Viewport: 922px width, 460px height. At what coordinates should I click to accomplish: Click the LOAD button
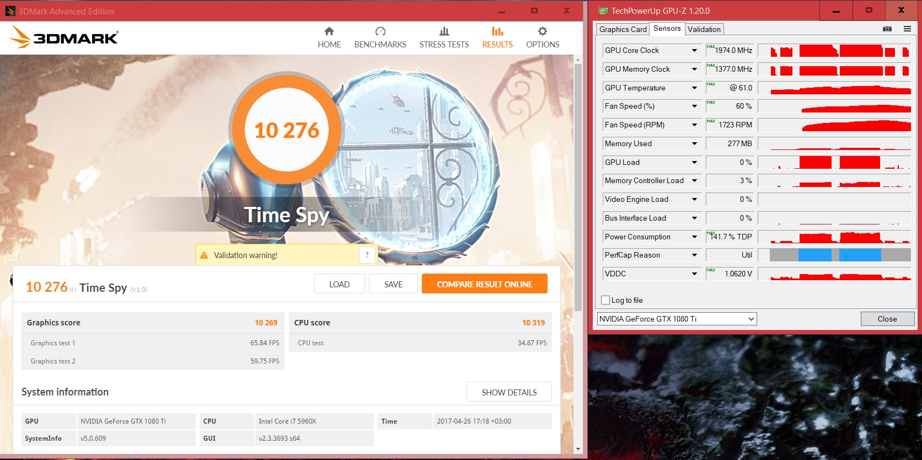[x=340, y=284]
